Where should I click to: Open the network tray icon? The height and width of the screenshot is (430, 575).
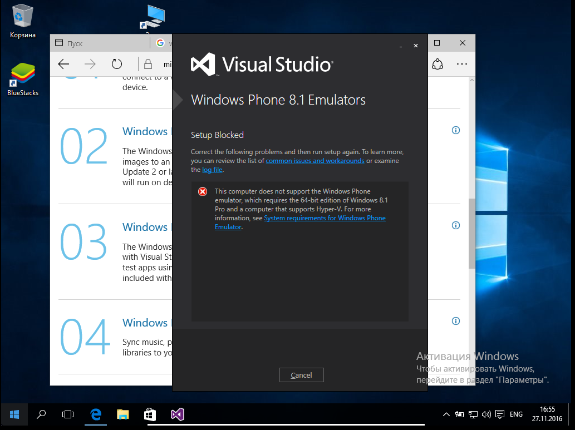point(473,414)
